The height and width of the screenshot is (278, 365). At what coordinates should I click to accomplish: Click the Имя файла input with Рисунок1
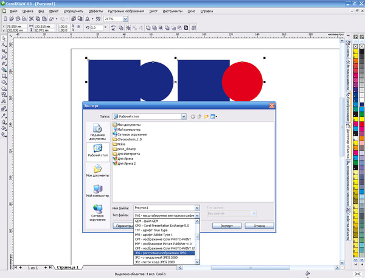point(164,207)
